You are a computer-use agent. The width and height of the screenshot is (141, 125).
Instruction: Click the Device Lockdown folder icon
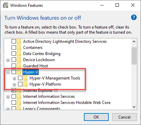(19, 60)
